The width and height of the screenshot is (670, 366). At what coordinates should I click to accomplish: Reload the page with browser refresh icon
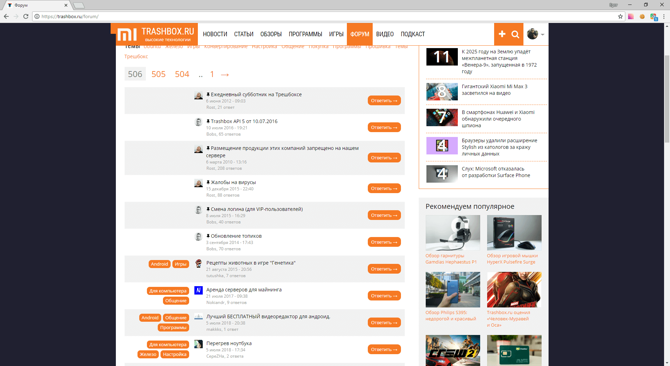pos(25,16)
